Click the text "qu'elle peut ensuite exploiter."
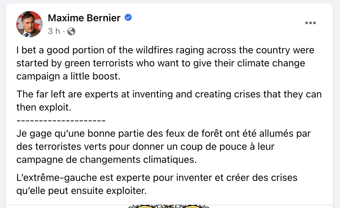This screenshot has height=208, width=340. pos(81,191)
